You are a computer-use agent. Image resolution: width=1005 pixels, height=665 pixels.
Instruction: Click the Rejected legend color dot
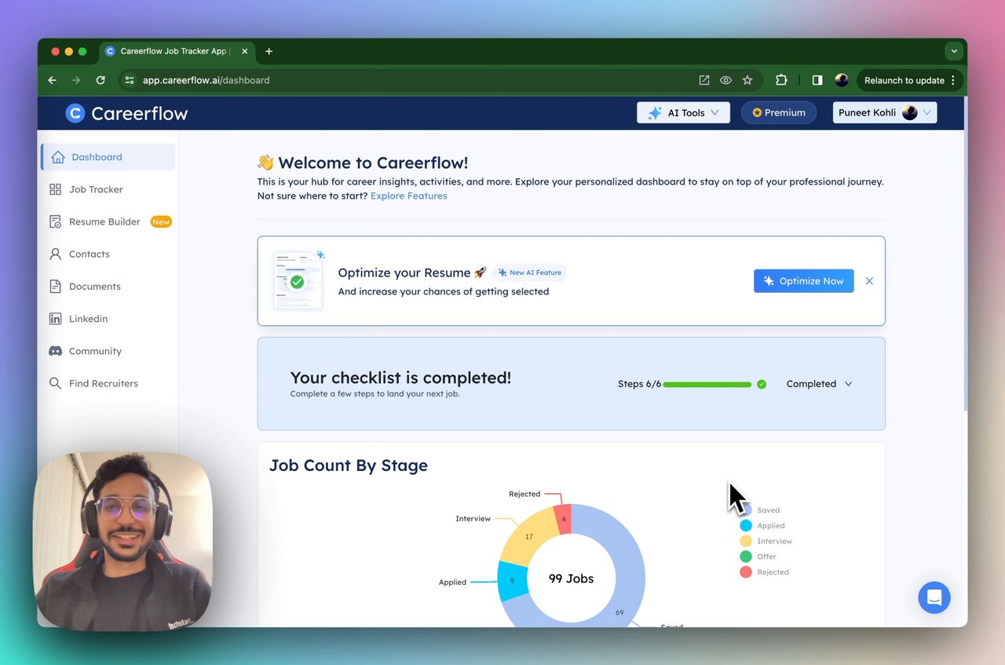(x=746, y=572)
